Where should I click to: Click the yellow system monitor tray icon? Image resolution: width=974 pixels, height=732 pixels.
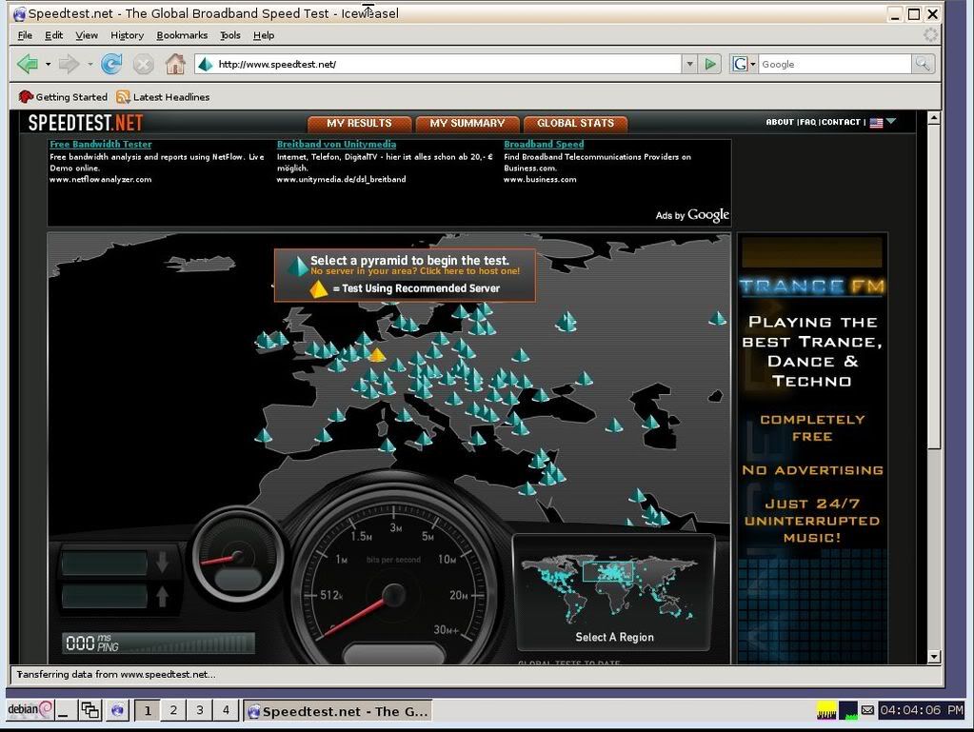[x=826, y=710]
